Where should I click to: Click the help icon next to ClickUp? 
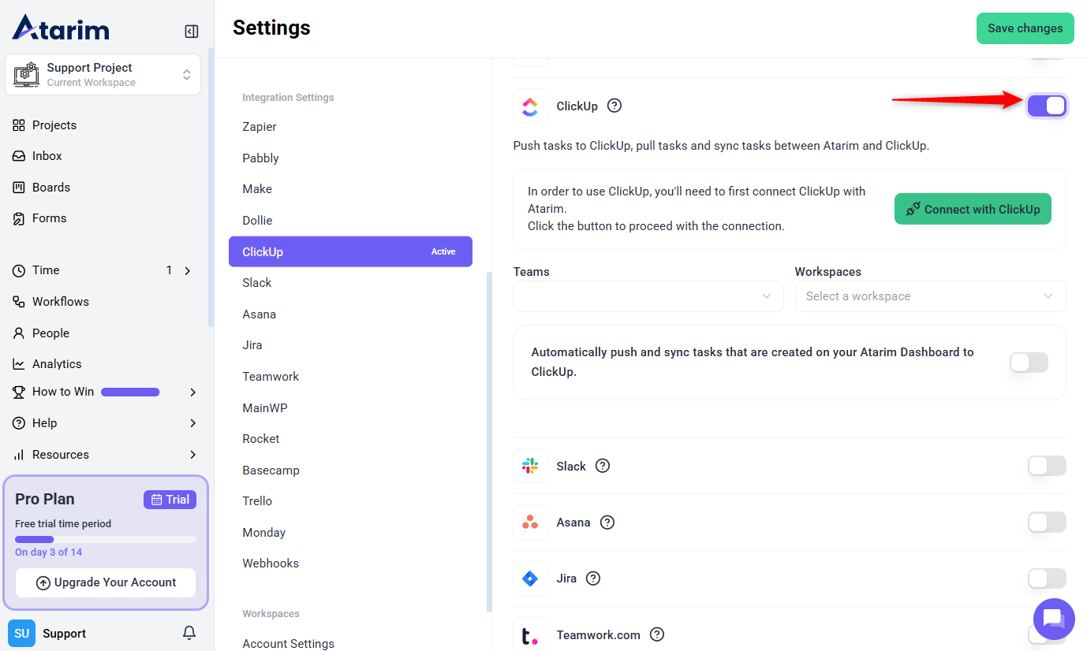click(614, 106)
